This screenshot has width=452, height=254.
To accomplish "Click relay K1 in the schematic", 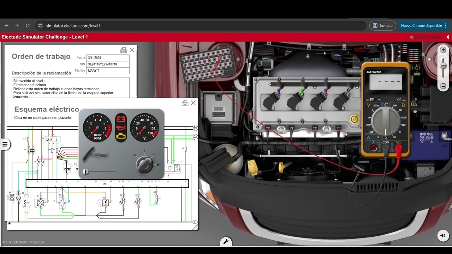I will point(31,151).
